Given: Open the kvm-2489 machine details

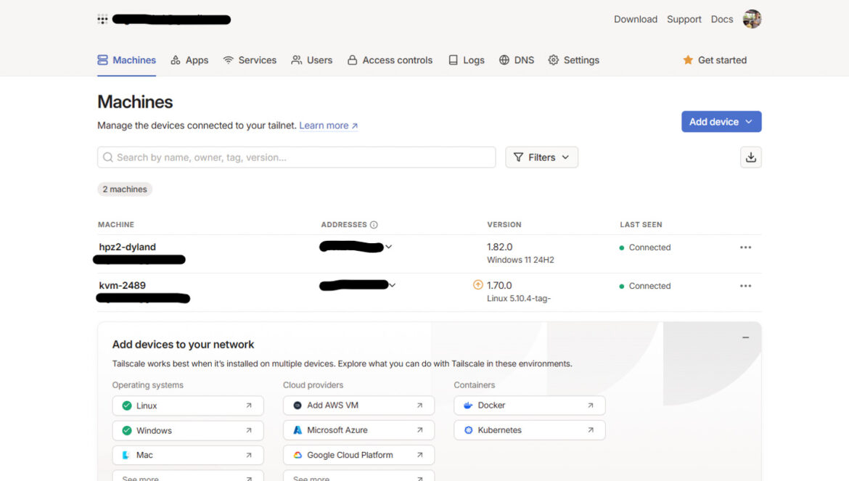Looking at the screenshot, I should point(123,285).
